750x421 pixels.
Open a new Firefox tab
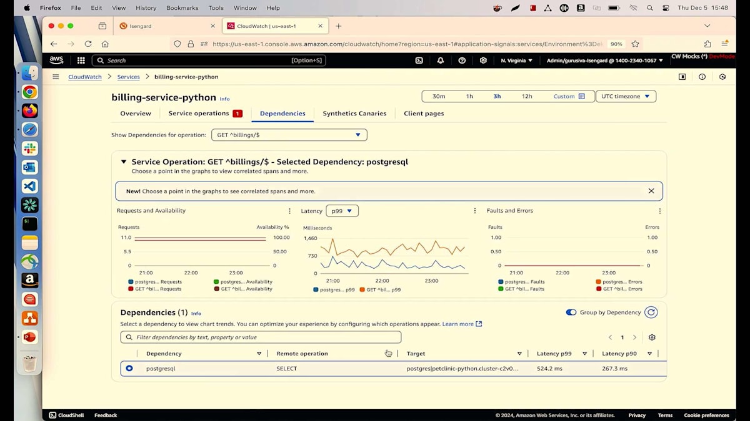click(339, 26)
